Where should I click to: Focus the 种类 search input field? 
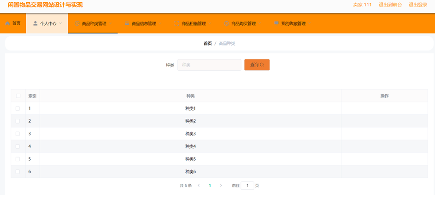point(210,65)
